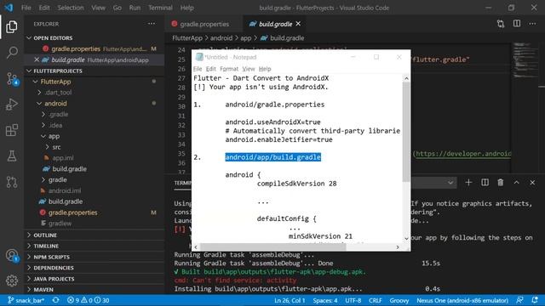This screenshot has height=306, width=545.
Task: Click Notepad vertical scrollbar
Action: (406, 133)
